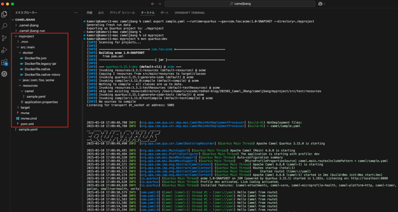398x212 pixels.
Task: Open the Source Control view
Action: point(5,38)
